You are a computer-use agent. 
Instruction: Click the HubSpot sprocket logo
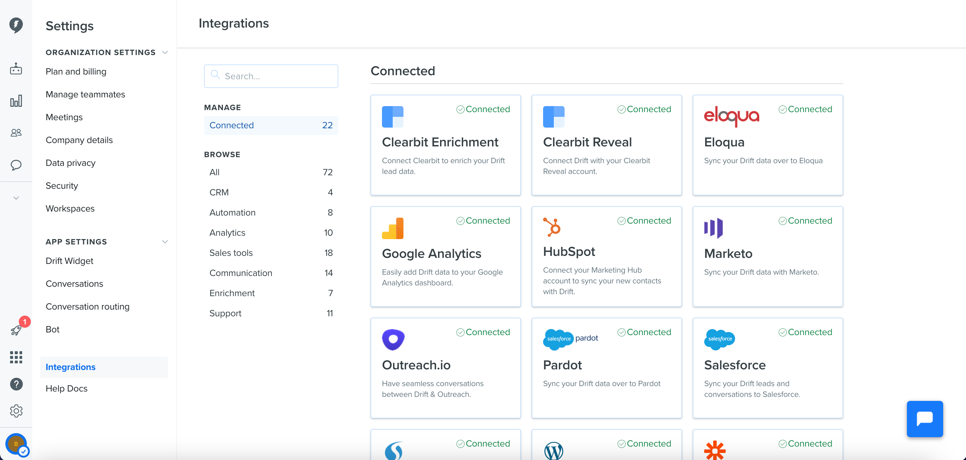point(551,227)
